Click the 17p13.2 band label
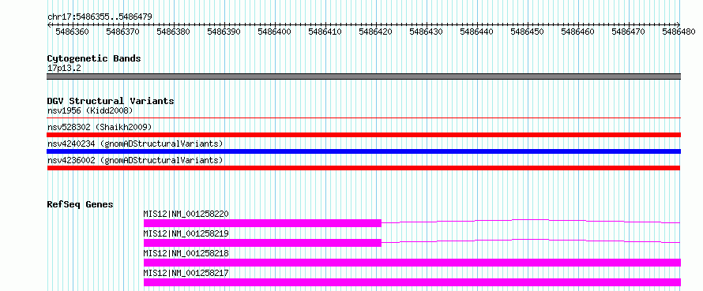This screenshot has height=291, width=703. tap(64, 69)
